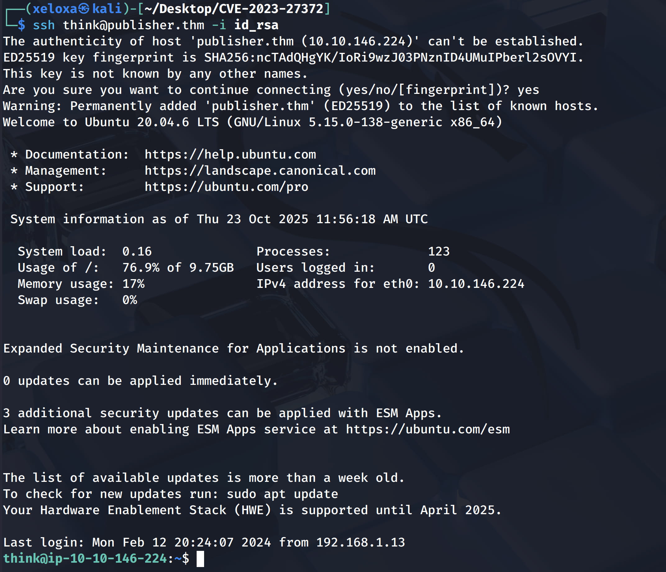Click the ubuntu.com/pro support link
The height and width of the screenshot is (572, 666).
tap(226, 187)
